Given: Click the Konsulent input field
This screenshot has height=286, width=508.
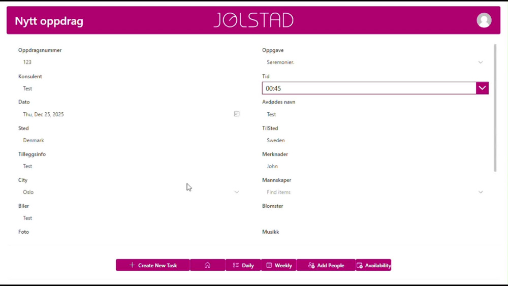Looking at the screenshot, I should tap(131, 88).
